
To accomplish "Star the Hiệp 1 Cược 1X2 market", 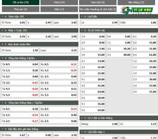I will [6, 30].
